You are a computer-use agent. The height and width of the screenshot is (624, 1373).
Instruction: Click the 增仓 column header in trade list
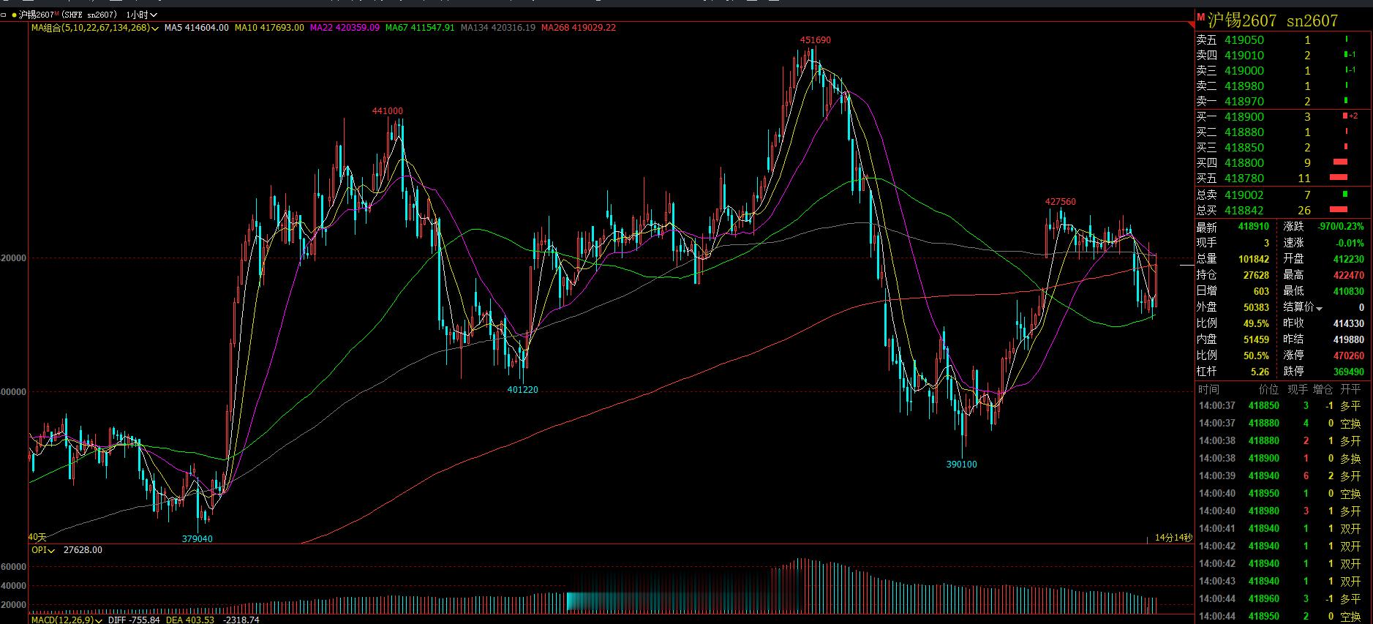coord(1323,390)
